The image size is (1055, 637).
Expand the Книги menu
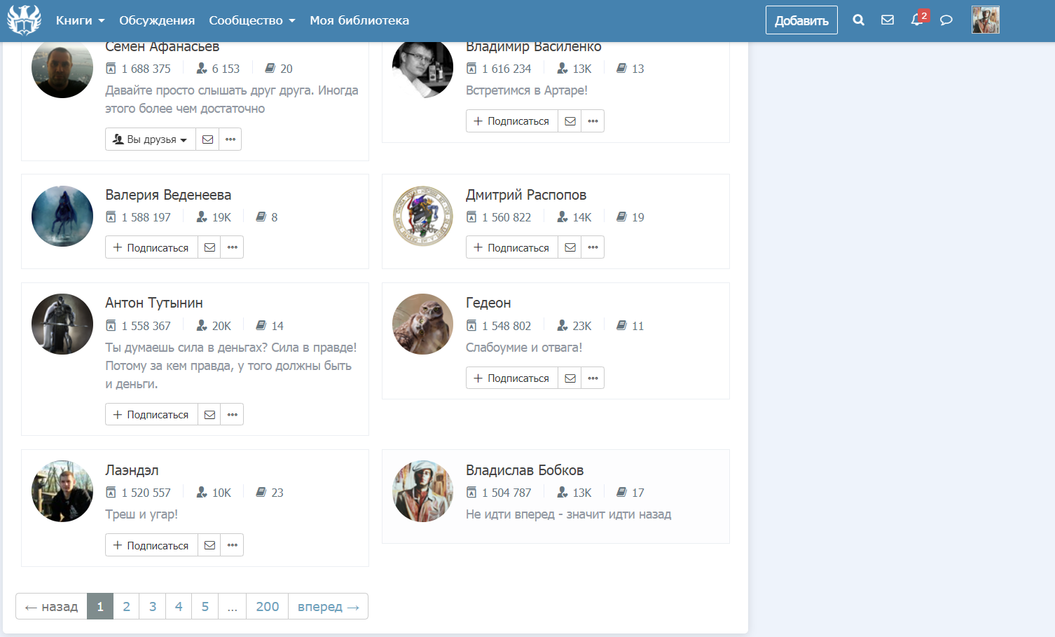[80, 20]
